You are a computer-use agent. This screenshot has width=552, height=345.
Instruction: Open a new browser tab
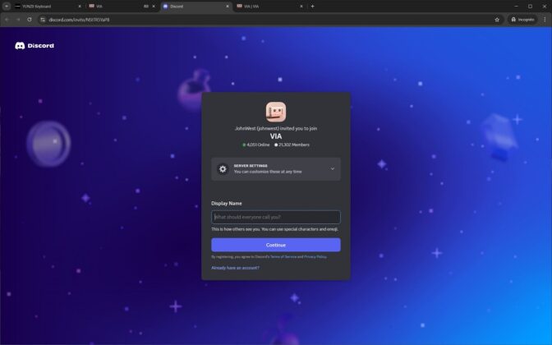(x=312, y=7)
